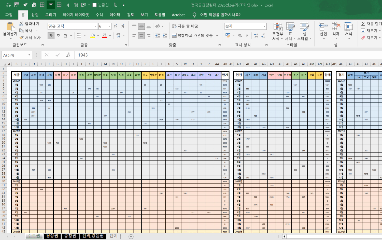Apply the yellow fill color bucket

click(x=93, y=36)
